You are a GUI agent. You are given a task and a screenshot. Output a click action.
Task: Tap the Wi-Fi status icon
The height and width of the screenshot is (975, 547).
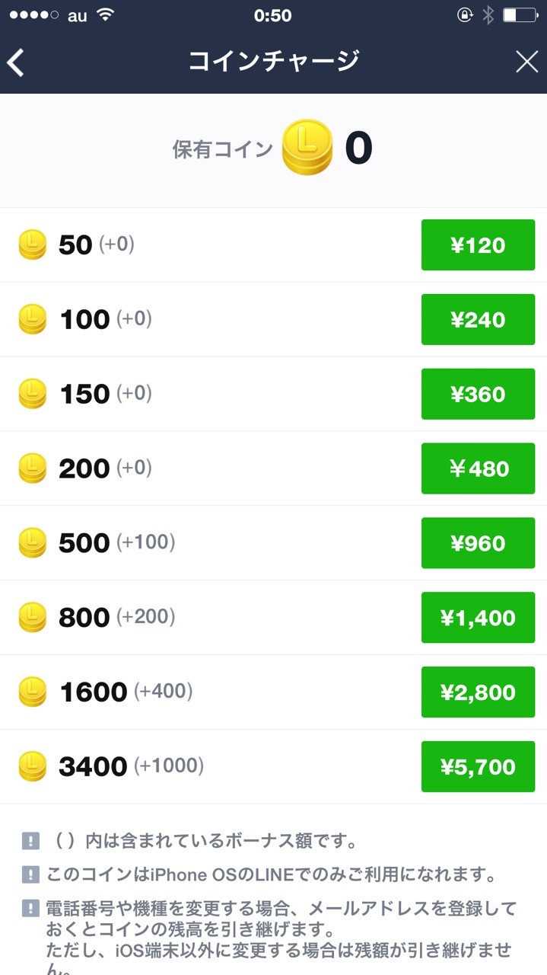(x=106, y=15)
